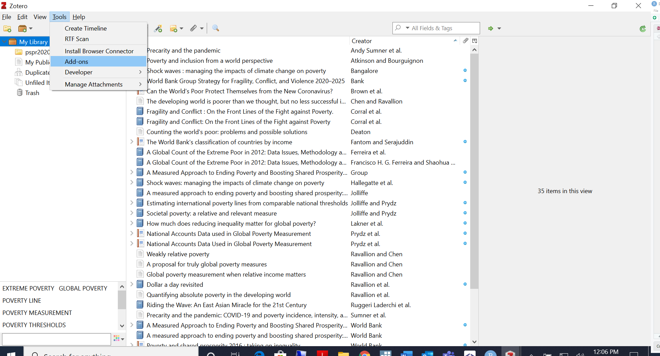Open the New Library dropdown arrow
This screenshot has height=356, width=660.
tap(31, 29)
